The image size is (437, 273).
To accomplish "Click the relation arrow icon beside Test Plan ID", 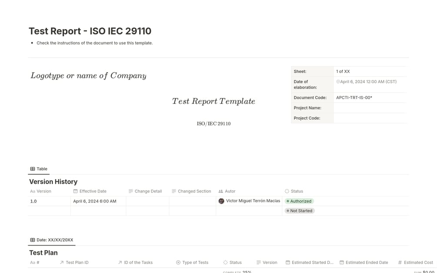I will tap(62, 263).
